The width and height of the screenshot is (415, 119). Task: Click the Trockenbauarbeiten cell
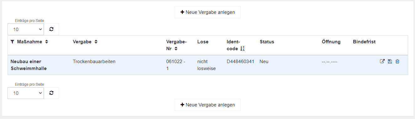[94, 62]
